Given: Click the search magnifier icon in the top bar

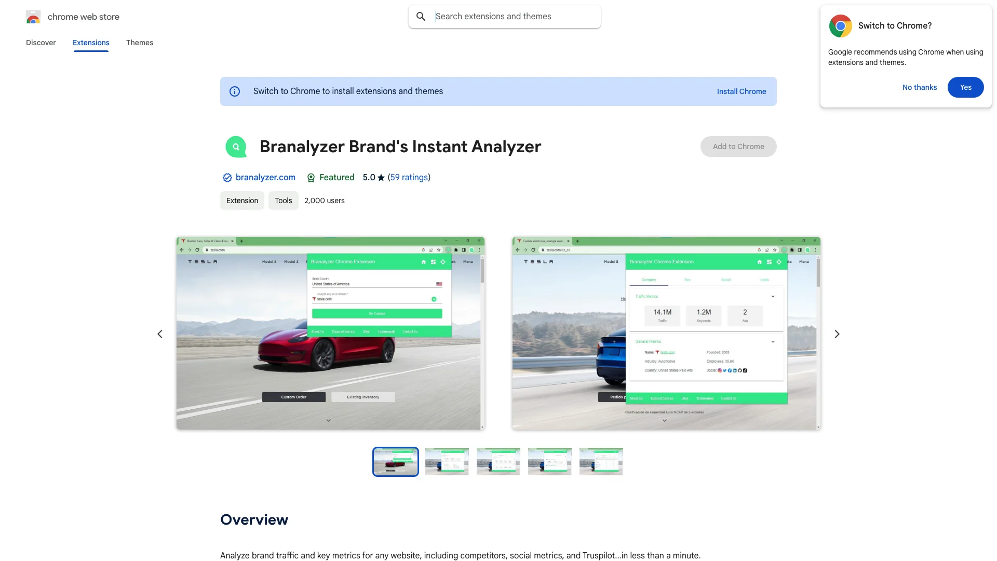Looking at the screenshot, I should (421, 17).
